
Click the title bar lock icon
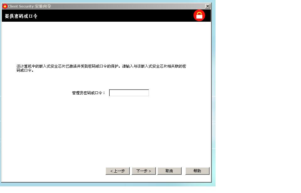5,6
